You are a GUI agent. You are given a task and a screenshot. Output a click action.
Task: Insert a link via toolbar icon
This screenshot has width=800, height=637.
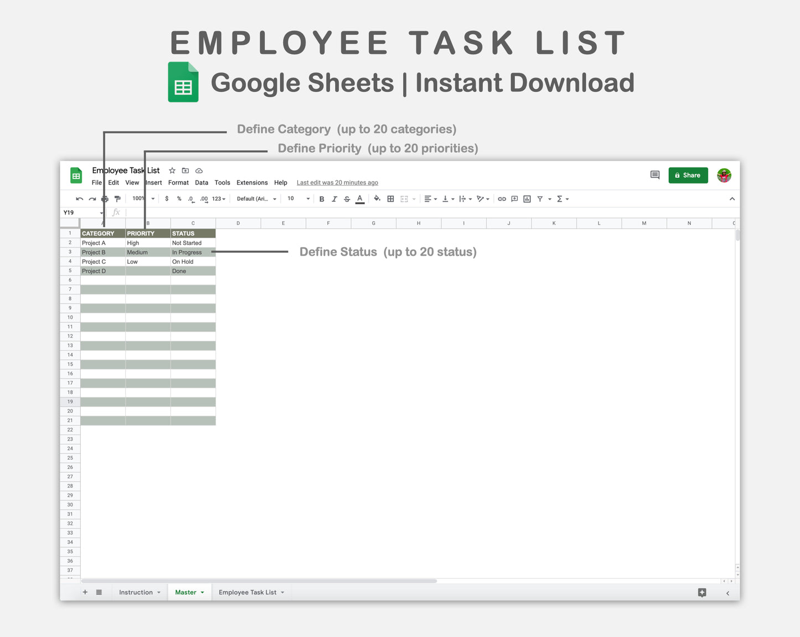click(502, 199)
